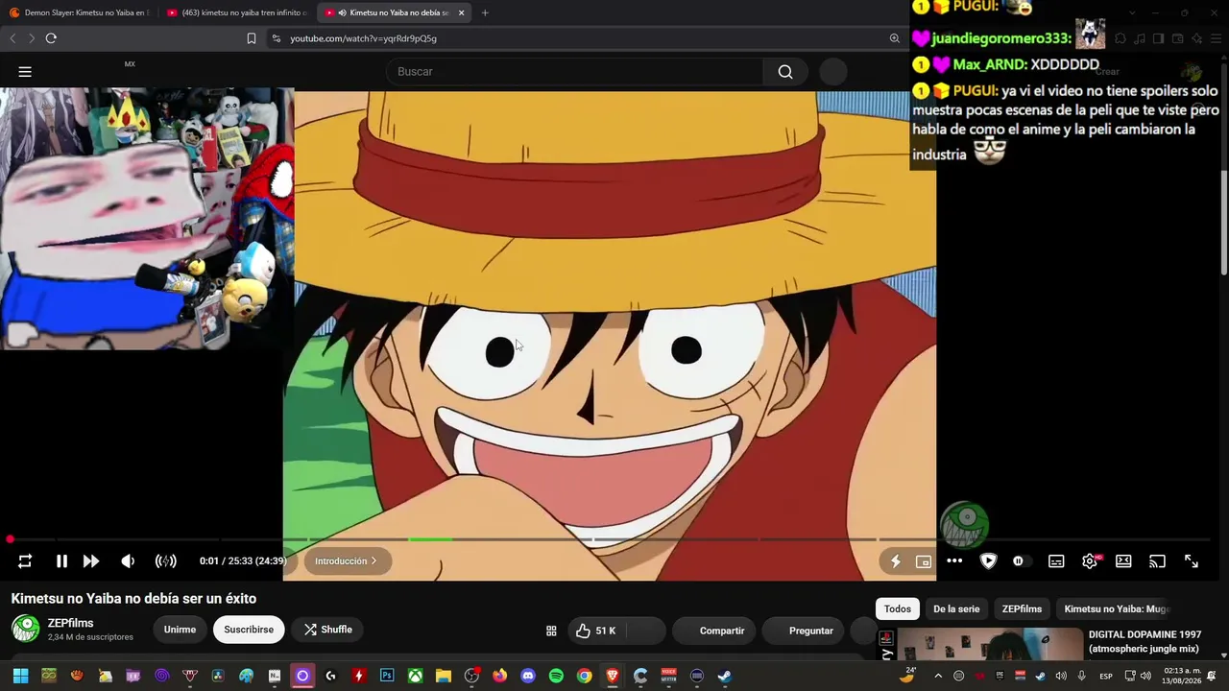Viewport: 1229px width, 691px height.
Task: Enable picture-in-picture miniplayer
Action: (x=924, y=561)
